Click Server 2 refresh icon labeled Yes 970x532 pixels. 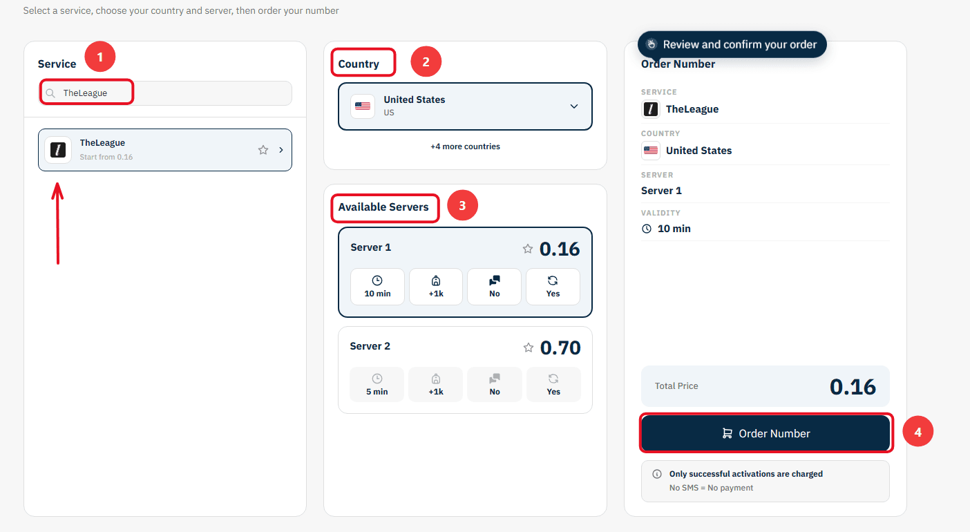553,379
